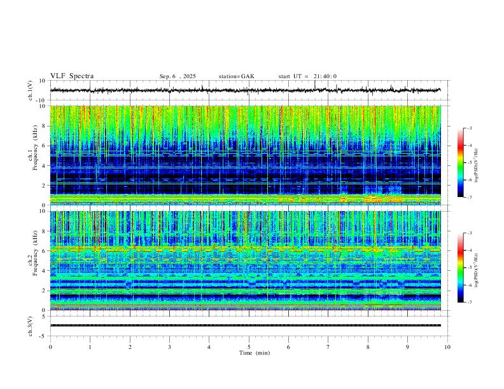Click ch.2 spectrogram "2" kHz tick label
The image size is (504, 389).
coord(45,290)
